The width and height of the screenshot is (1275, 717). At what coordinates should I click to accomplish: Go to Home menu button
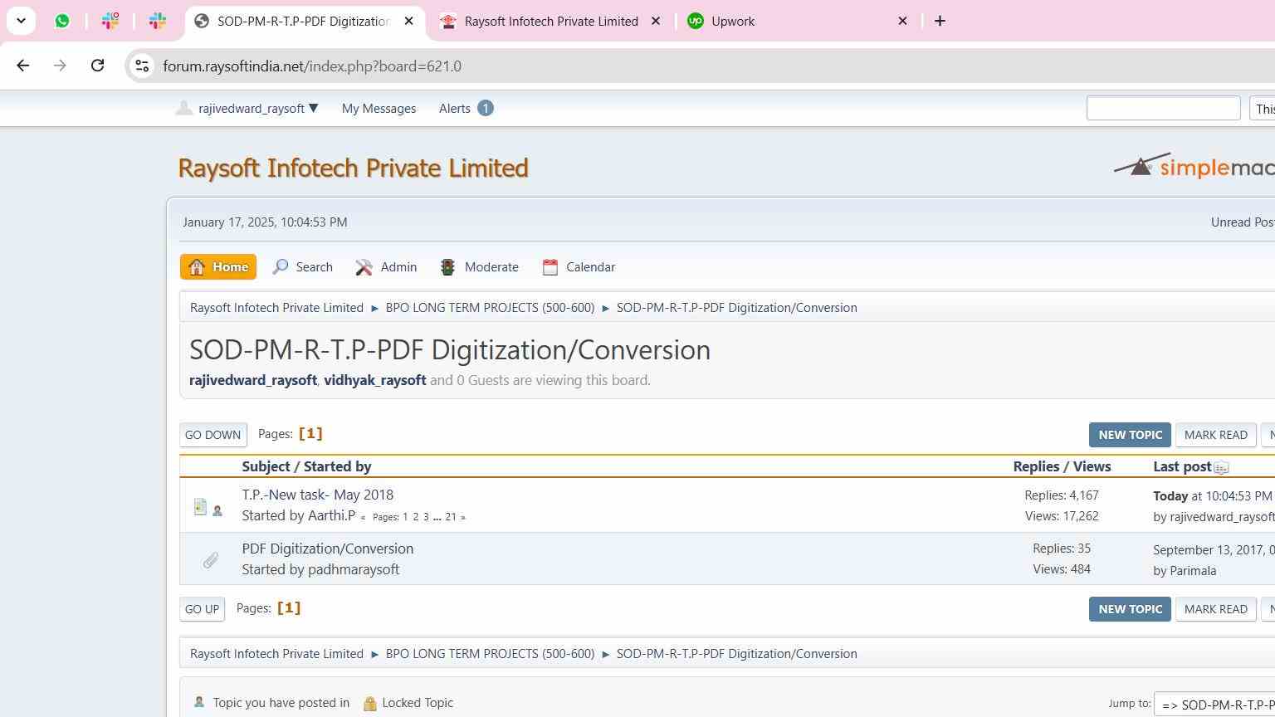(218, 267)
